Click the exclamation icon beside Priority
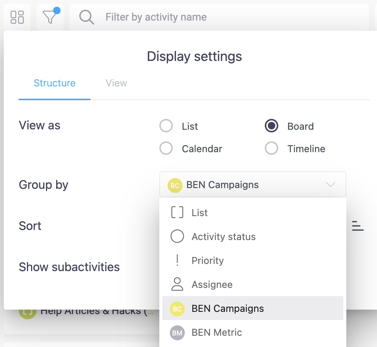 (x=177, y=261)
